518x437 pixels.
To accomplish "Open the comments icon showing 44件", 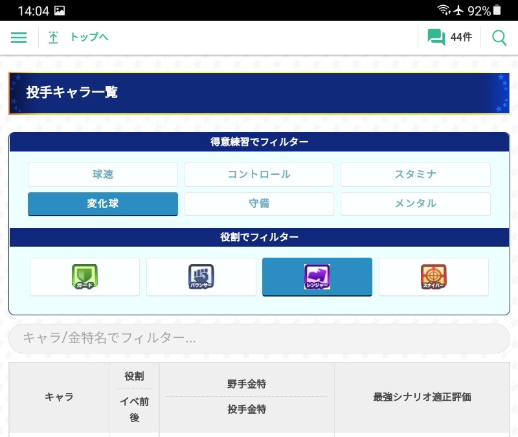I will pos(449,38).
